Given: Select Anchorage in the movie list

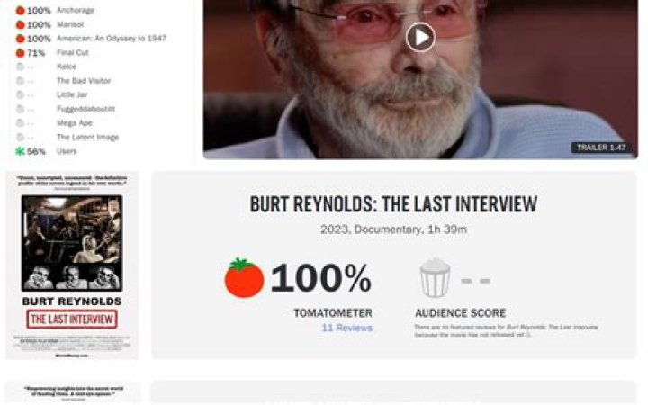Looking at the screenshot, I should click(x=76, y=10).
